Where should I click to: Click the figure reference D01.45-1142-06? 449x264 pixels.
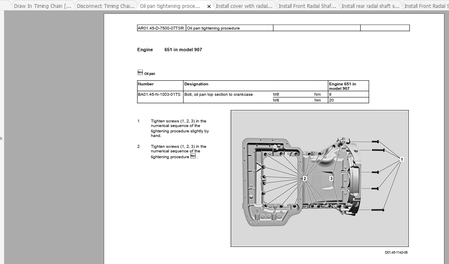396,252
